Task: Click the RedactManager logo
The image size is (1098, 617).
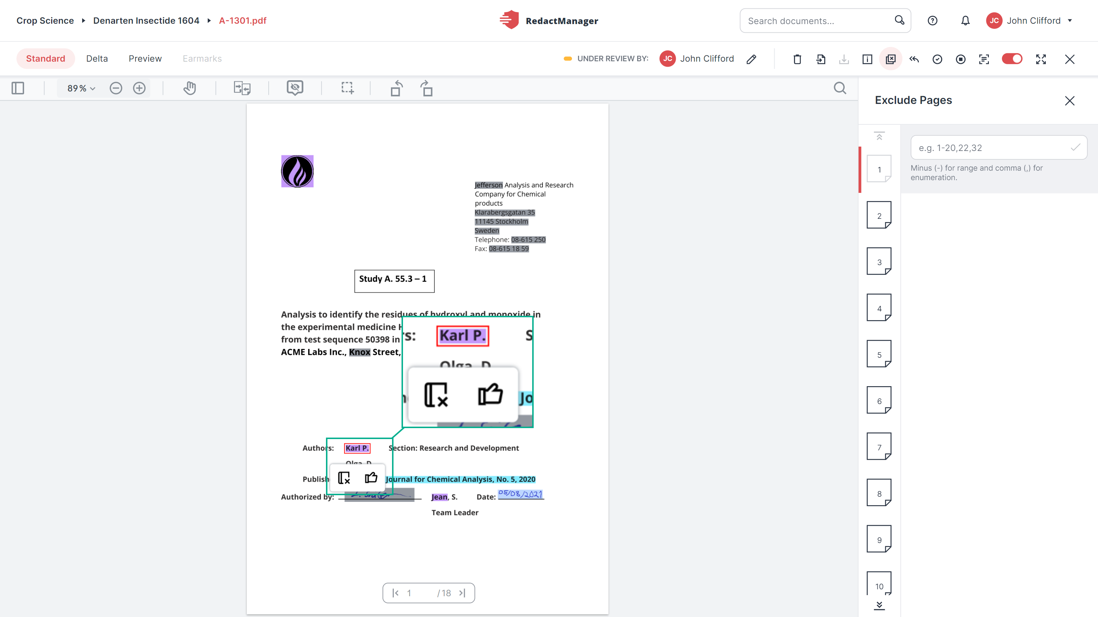Action: point(549,20)
